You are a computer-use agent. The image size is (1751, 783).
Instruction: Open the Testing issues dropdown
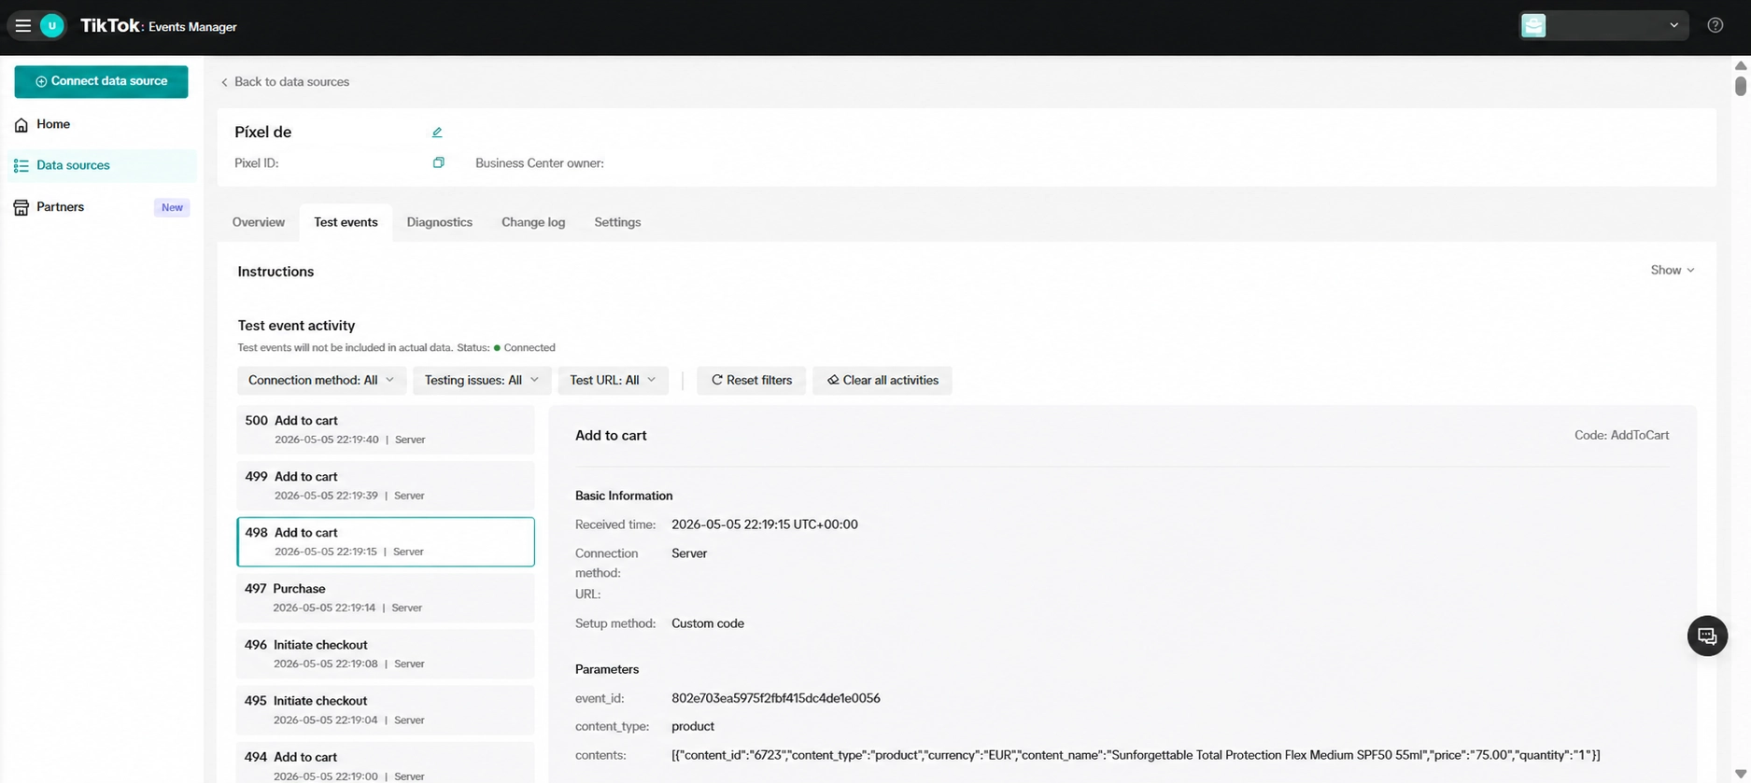tap(482, 380)
